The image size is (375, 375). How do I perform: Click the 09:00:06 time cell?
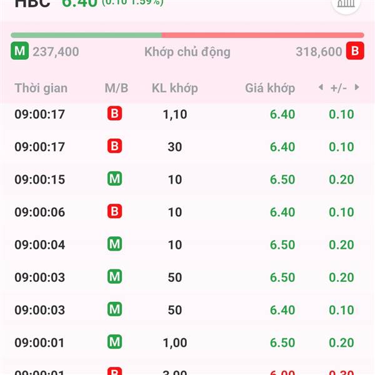pyautogui.click(x=40, y=212)
